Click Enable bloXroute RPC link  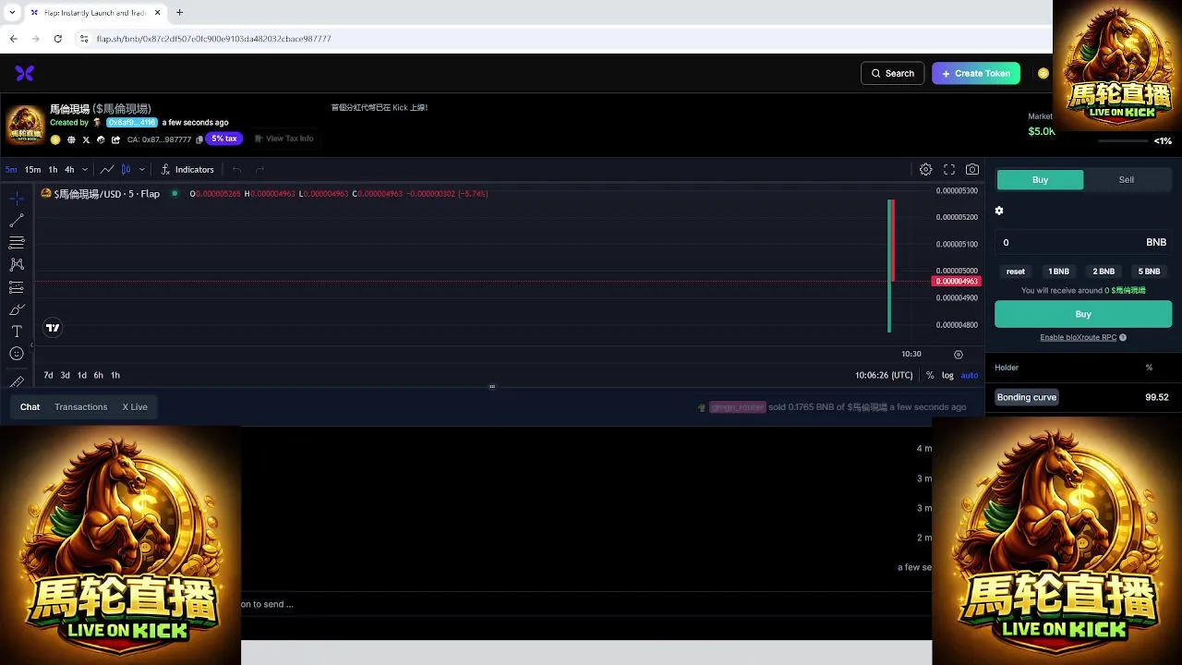tap(1078, 337)
